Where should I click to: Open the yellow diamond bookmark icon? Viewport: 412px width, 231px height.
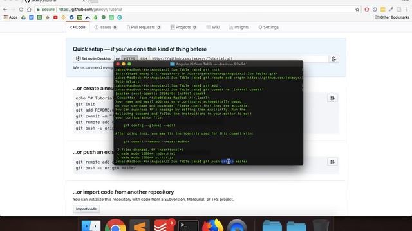63,17
